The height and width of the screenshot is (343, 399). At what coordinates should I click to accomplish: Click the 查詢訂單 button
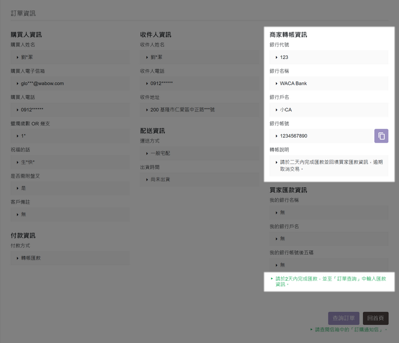point(343,318)
